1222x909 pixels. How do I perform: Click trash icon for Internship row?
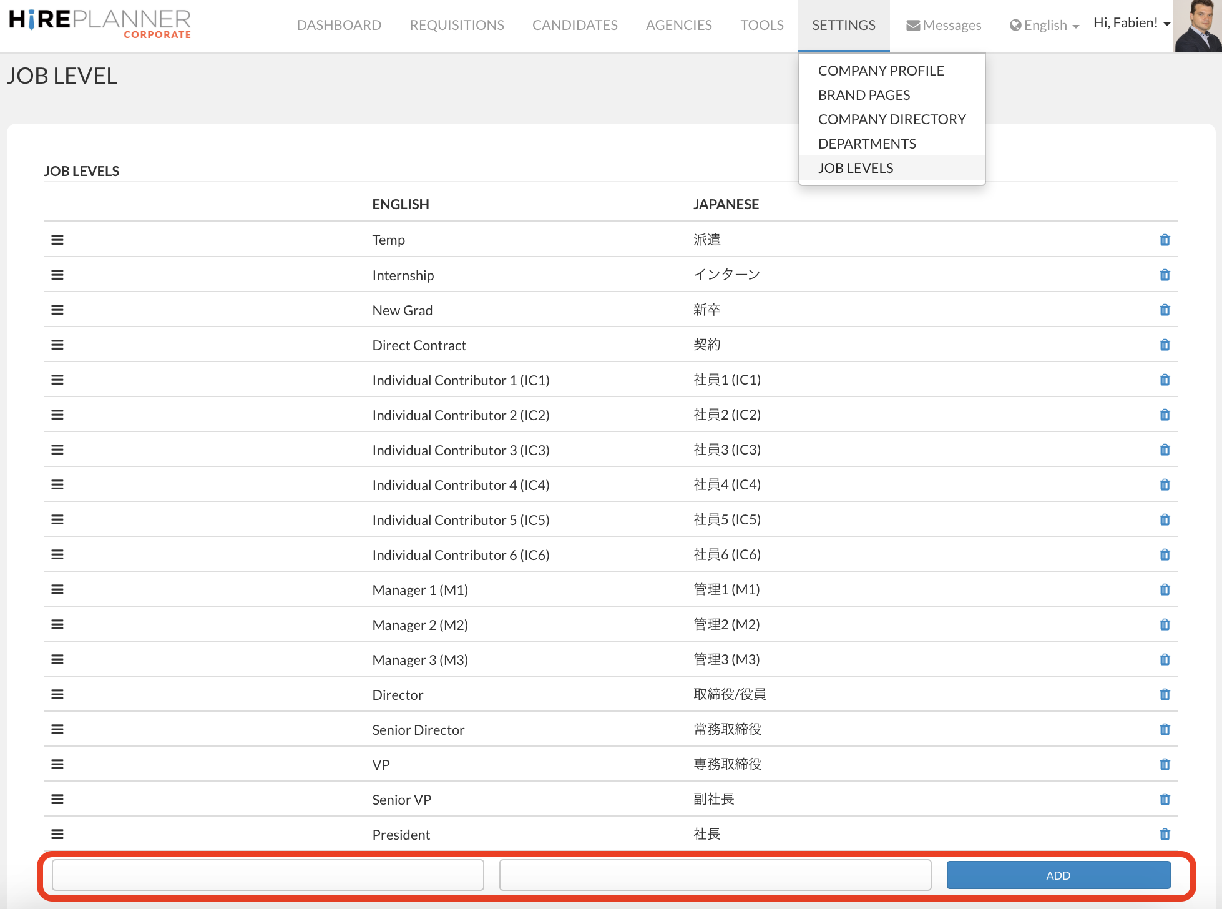coord(1165,275)
